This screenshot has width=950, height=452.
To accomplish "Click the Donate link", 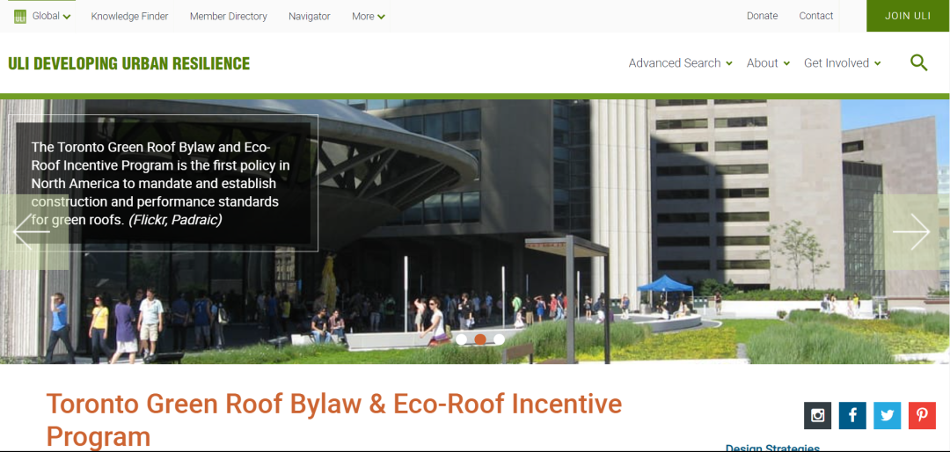I will tap(762, 16).
